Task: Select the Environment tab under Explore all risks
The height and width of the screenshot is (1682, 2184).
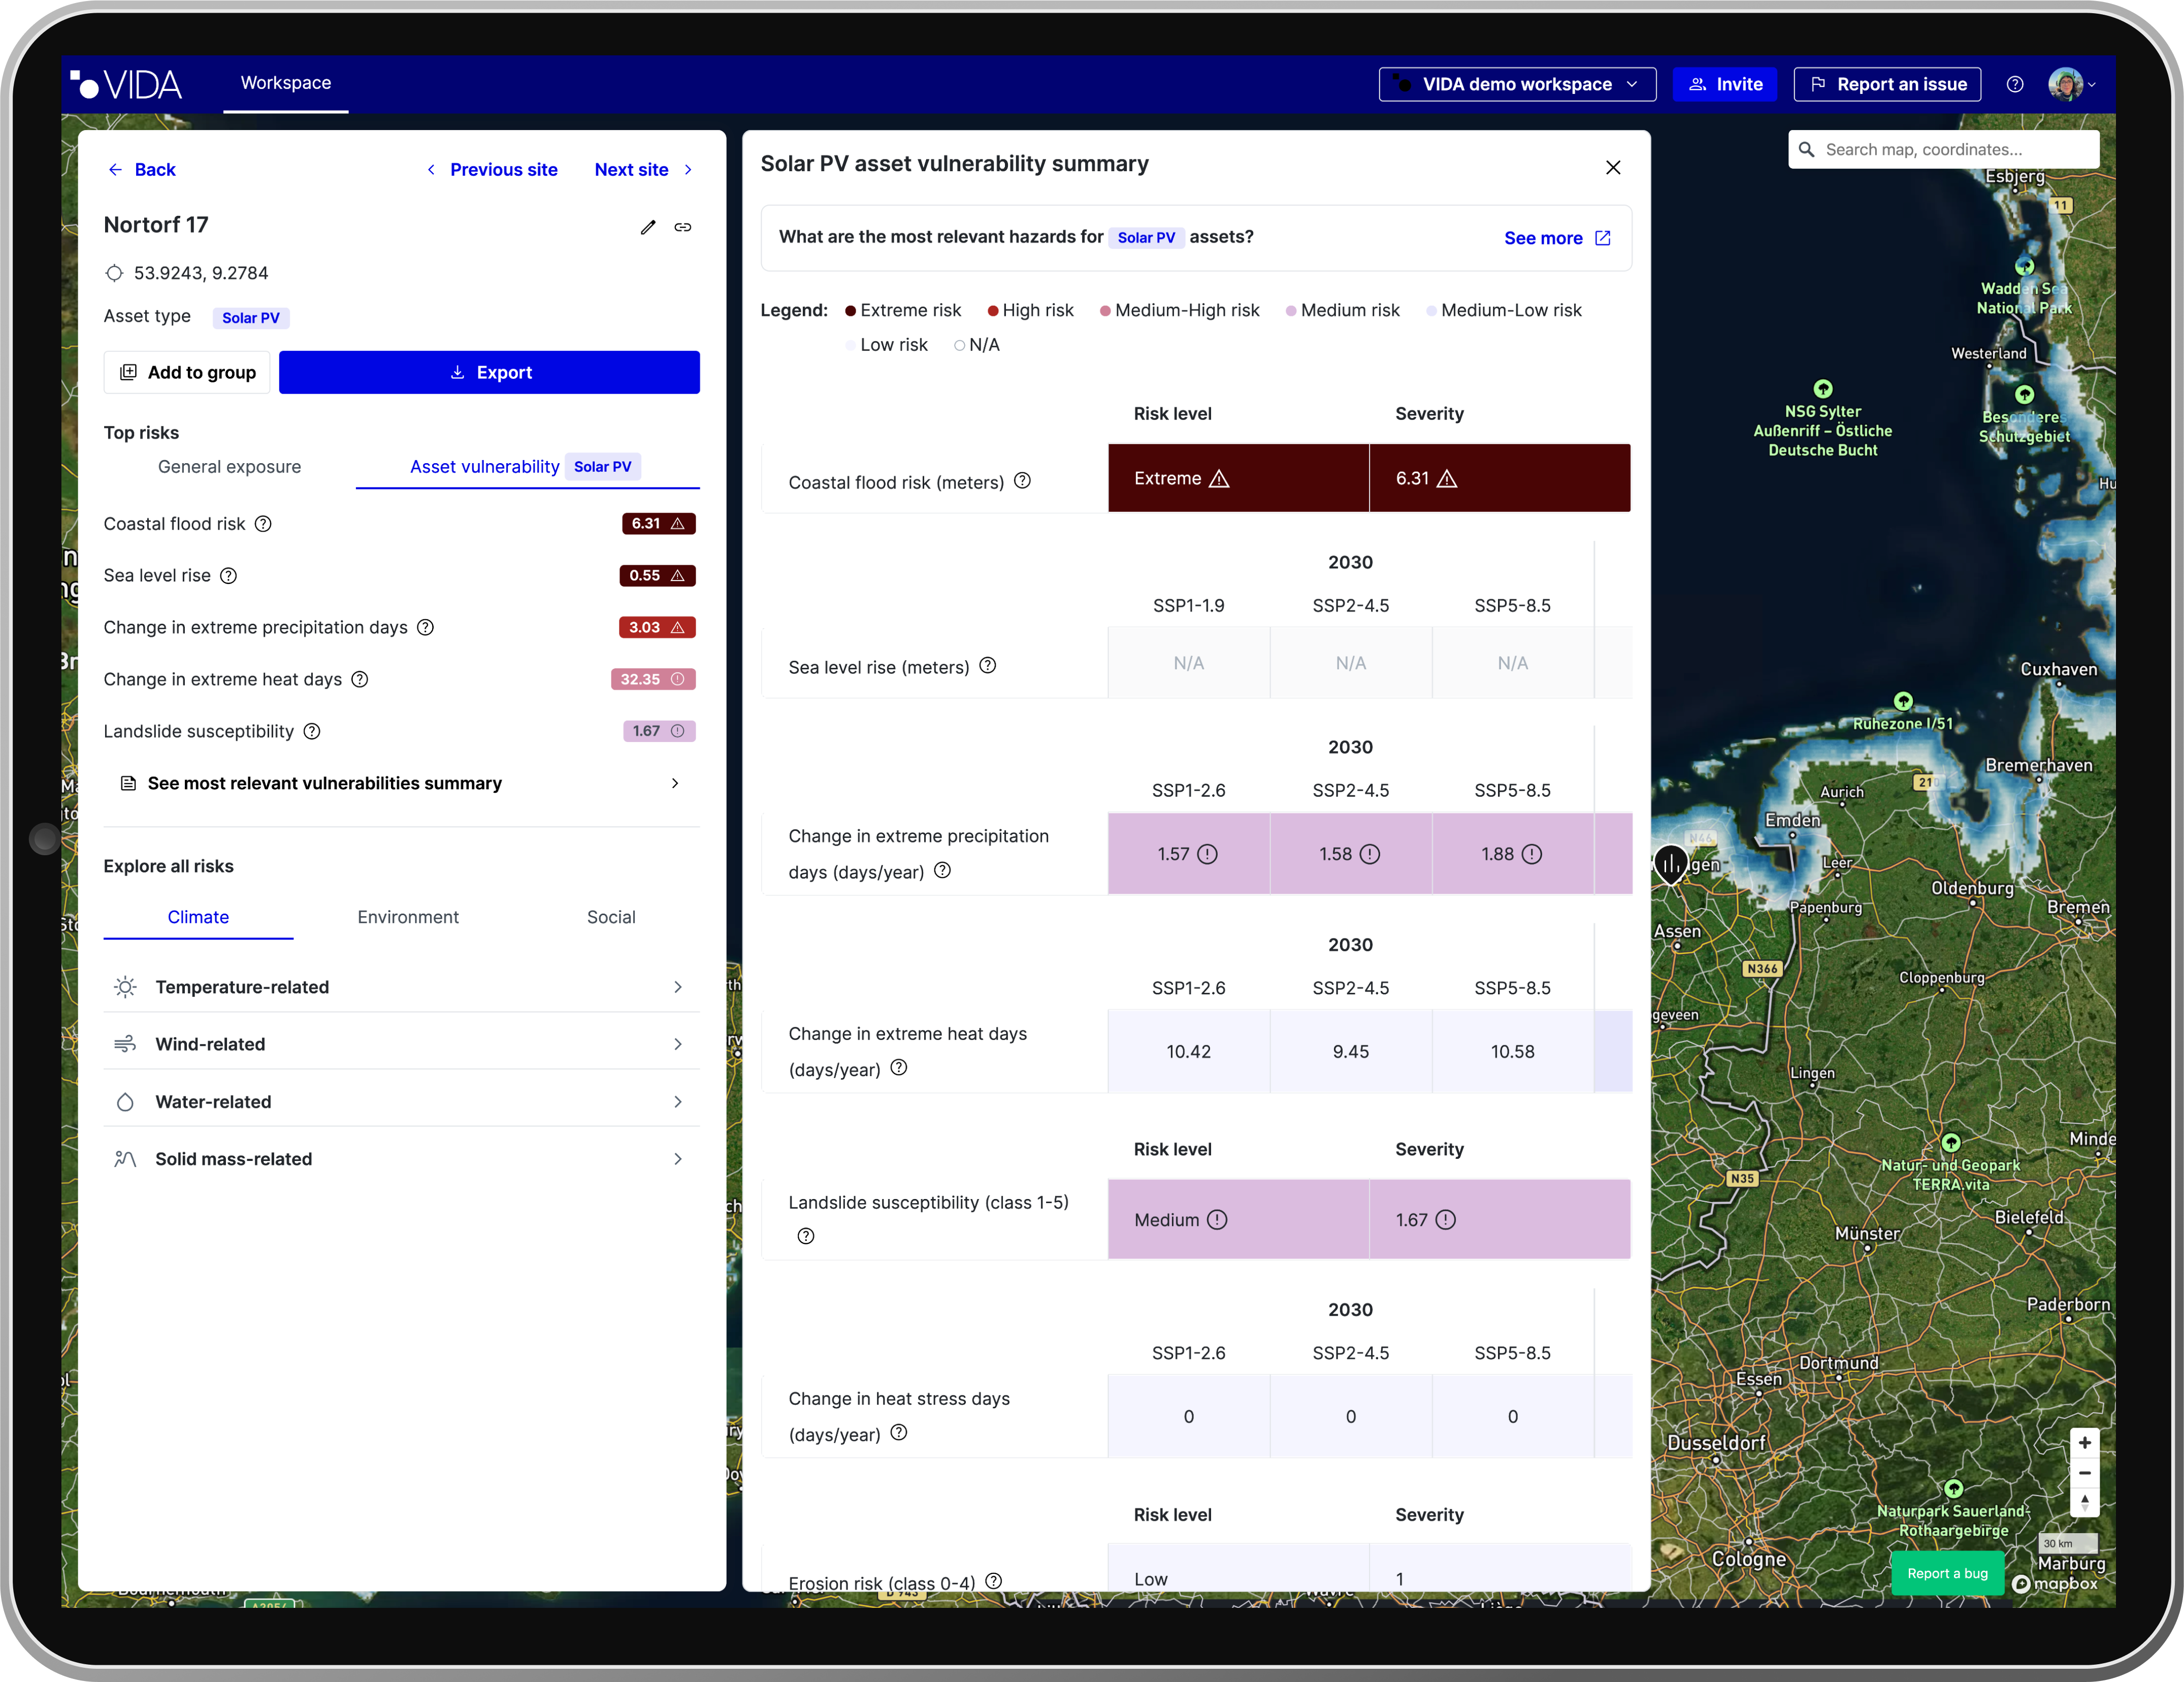Action: point(408,917)
